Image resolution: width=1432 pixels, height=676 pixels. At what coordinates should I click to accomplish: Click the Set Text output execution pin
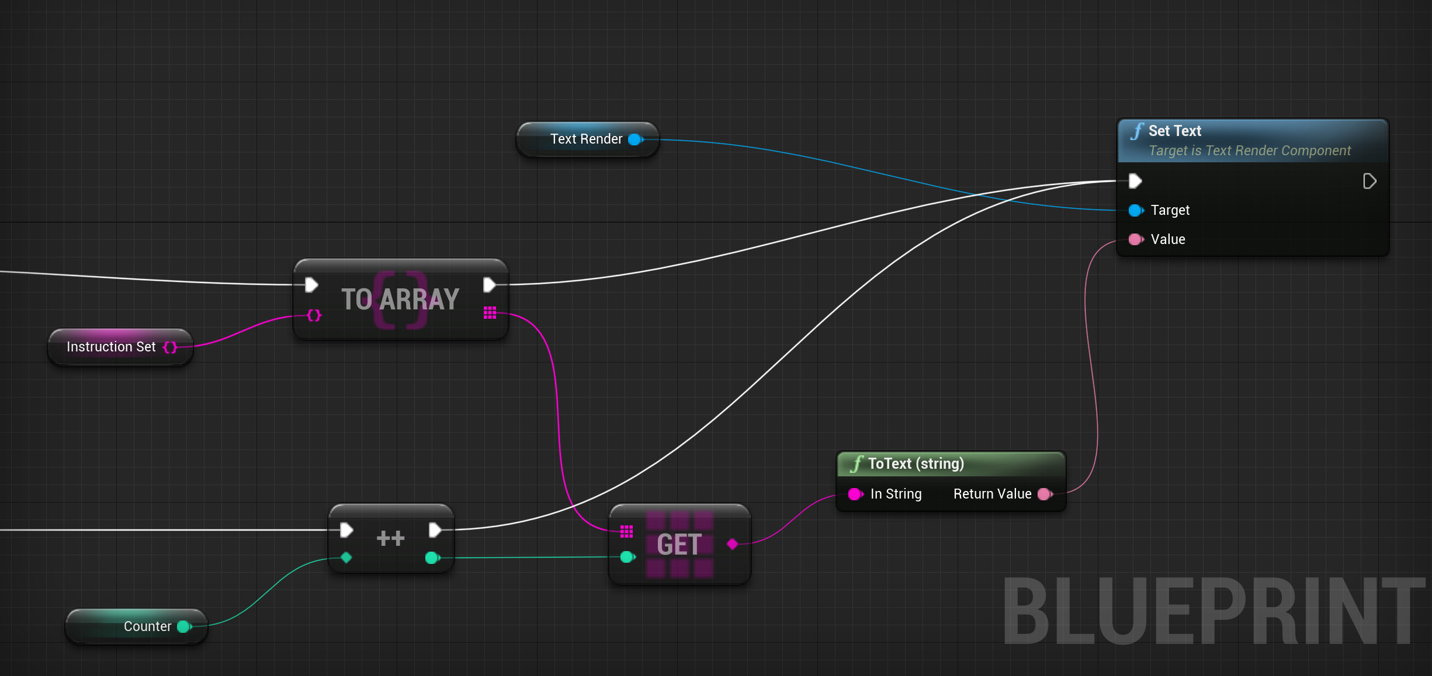point(1369,181)
